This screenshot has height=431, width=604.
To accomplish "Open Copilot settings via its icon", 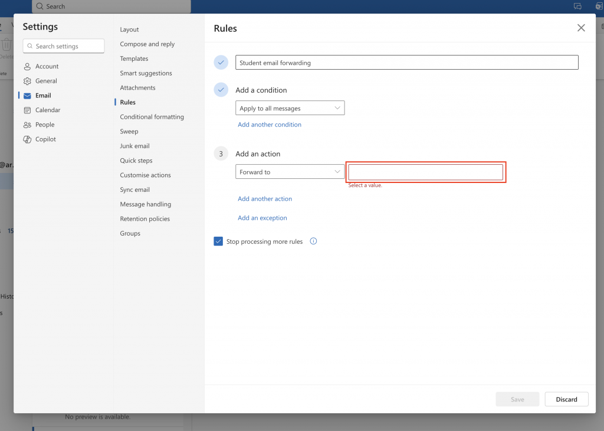I will pos(28,139).
